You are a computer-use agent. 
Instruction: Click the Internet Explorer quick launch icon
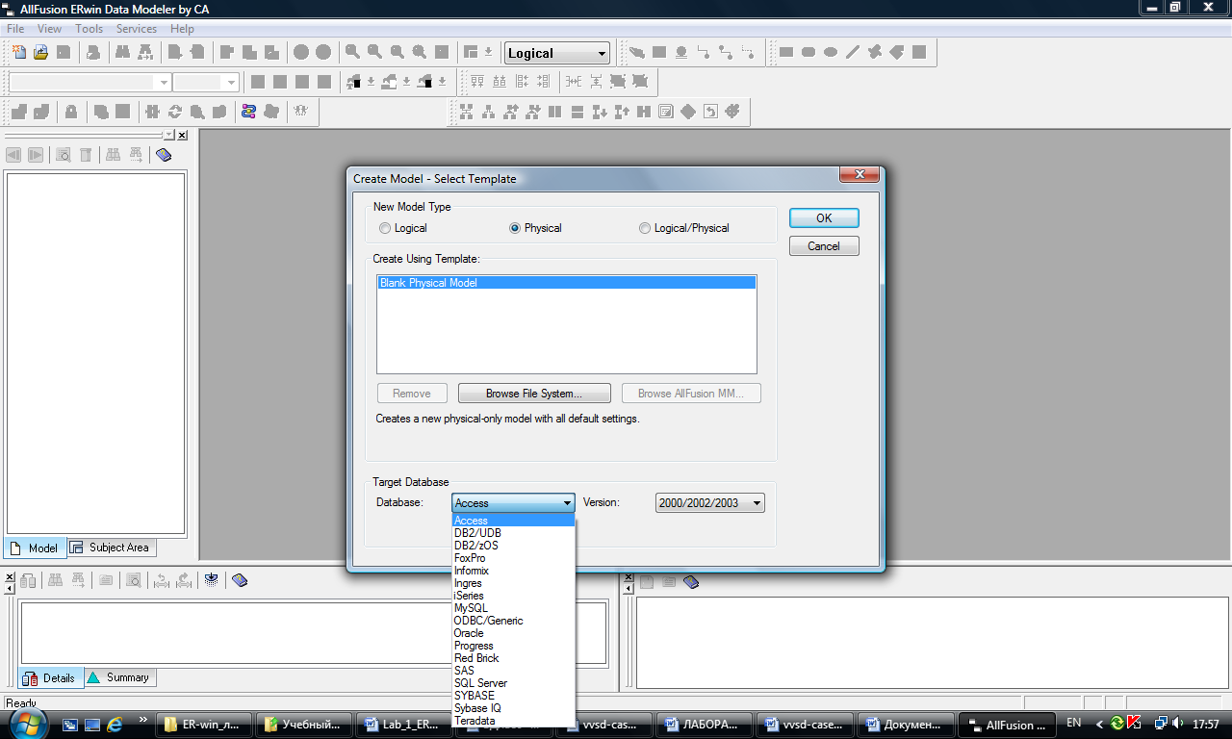pyautogui.click(x=115, y=724)
